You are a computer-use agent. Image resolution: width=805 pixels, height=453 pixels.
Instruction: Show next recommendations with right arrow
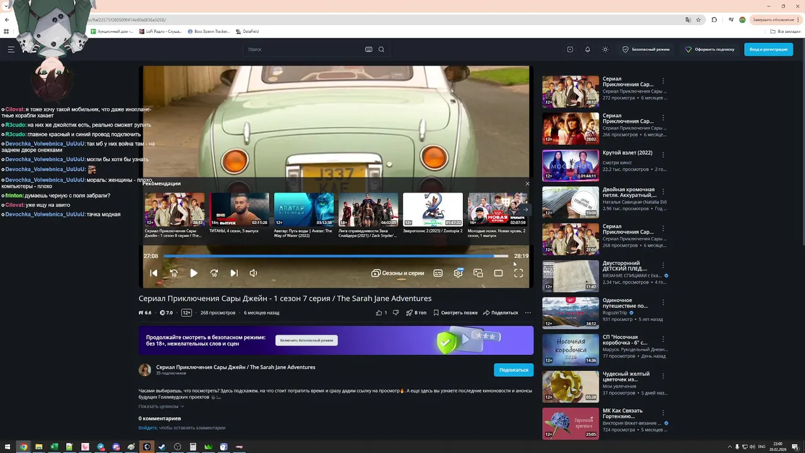(x=526, y=210)
